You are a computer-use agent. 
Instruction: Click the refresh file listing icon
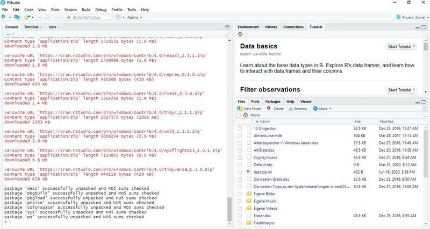(x=425, y=109)
